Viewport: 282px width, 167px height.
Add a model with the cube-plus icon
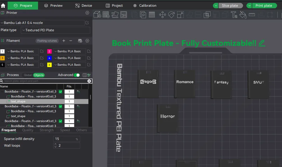[97, 15]
